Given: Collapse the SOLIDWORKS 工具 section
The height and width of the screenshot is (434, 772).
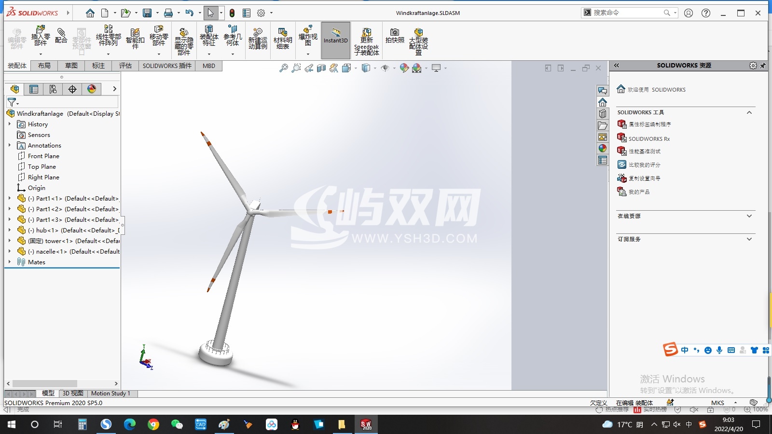Looking at the screenshot, I should point(749,112).
